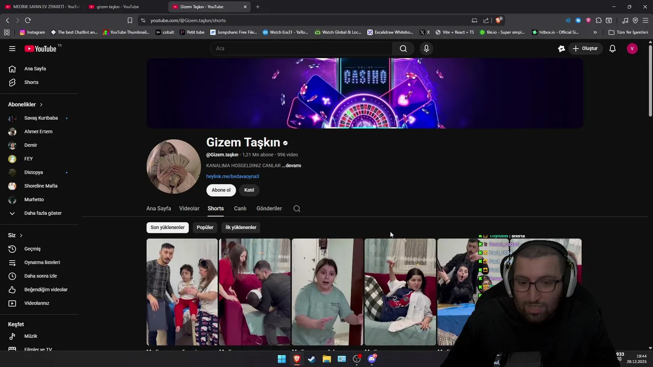
Task: Expand the Siz section chevron
Action: (x=21, y=235)
